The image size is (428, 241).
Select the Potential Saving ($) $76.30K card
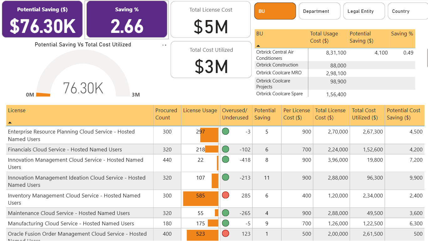[x=42, y=19]
